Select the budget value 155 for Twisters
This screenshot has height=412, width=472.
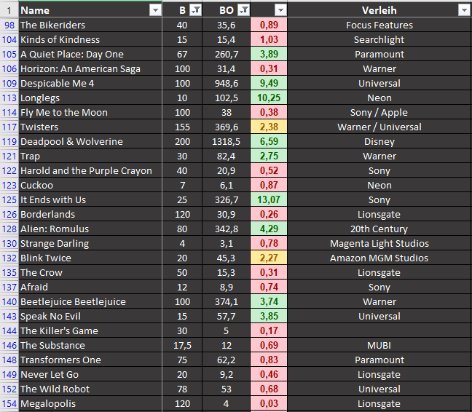tap(182, 127)
